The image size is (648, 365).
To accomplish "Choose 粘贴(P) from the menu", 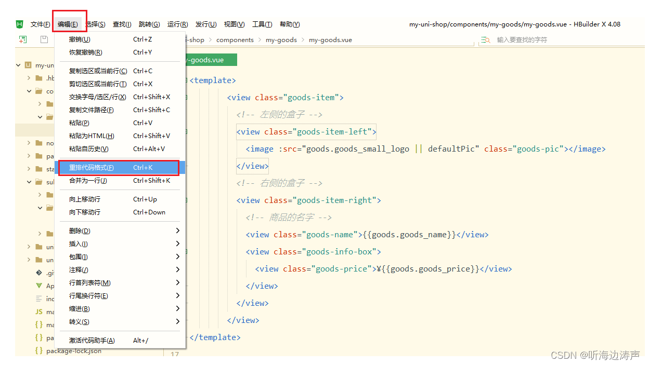I will [x=120, y=123].
